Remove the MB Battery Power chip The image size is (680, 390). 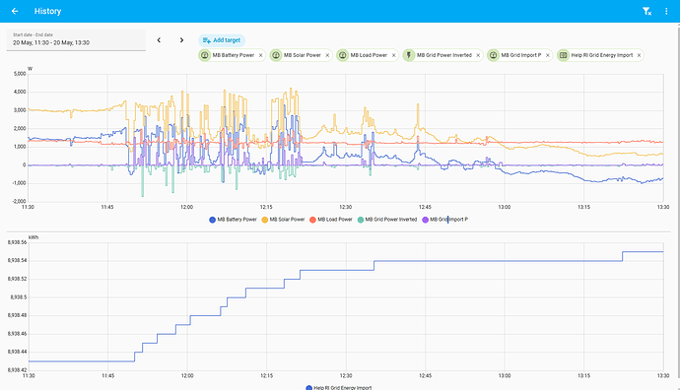[260, 55]
